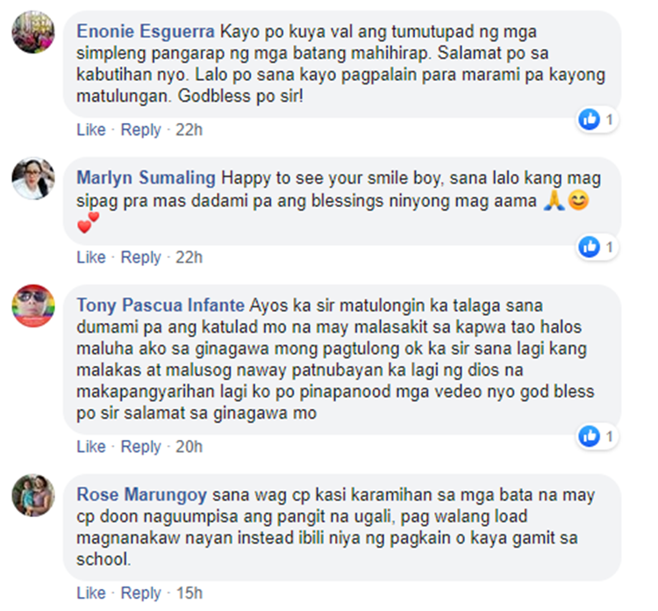
Task: Like Tony Pascua Infante's comment
Action: 91,446
